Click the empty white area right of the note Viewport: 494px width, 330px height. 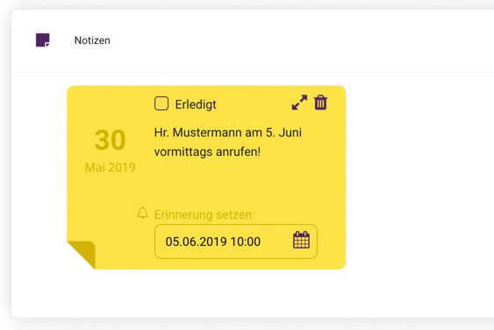point(419,176)
